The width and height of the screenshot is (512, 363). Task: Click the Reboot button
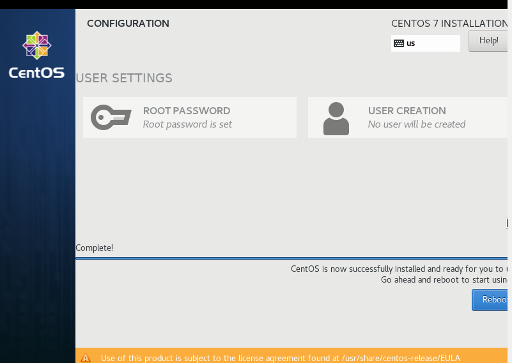pyautogui.click(x=490, y=299)
